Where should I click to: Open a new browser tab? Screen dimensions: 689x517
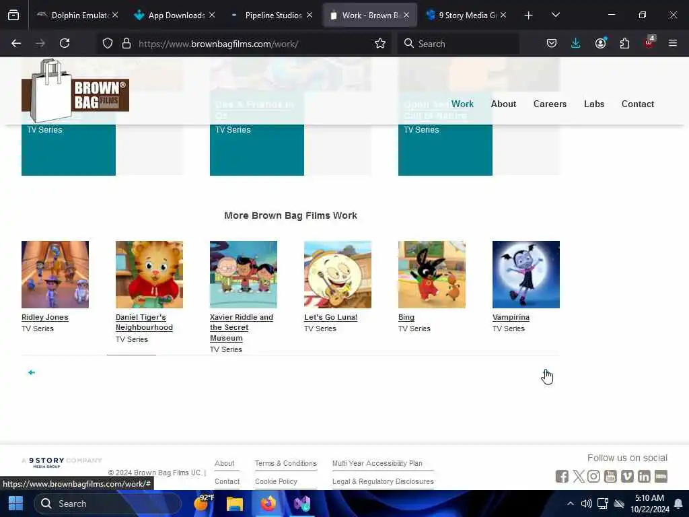click(529, 15)
